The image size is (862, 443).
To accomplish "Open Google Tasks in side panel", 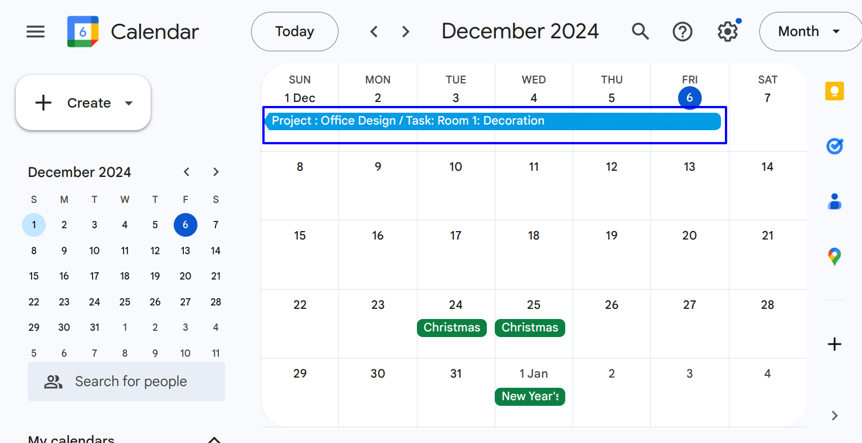I will tap(834, 147).
